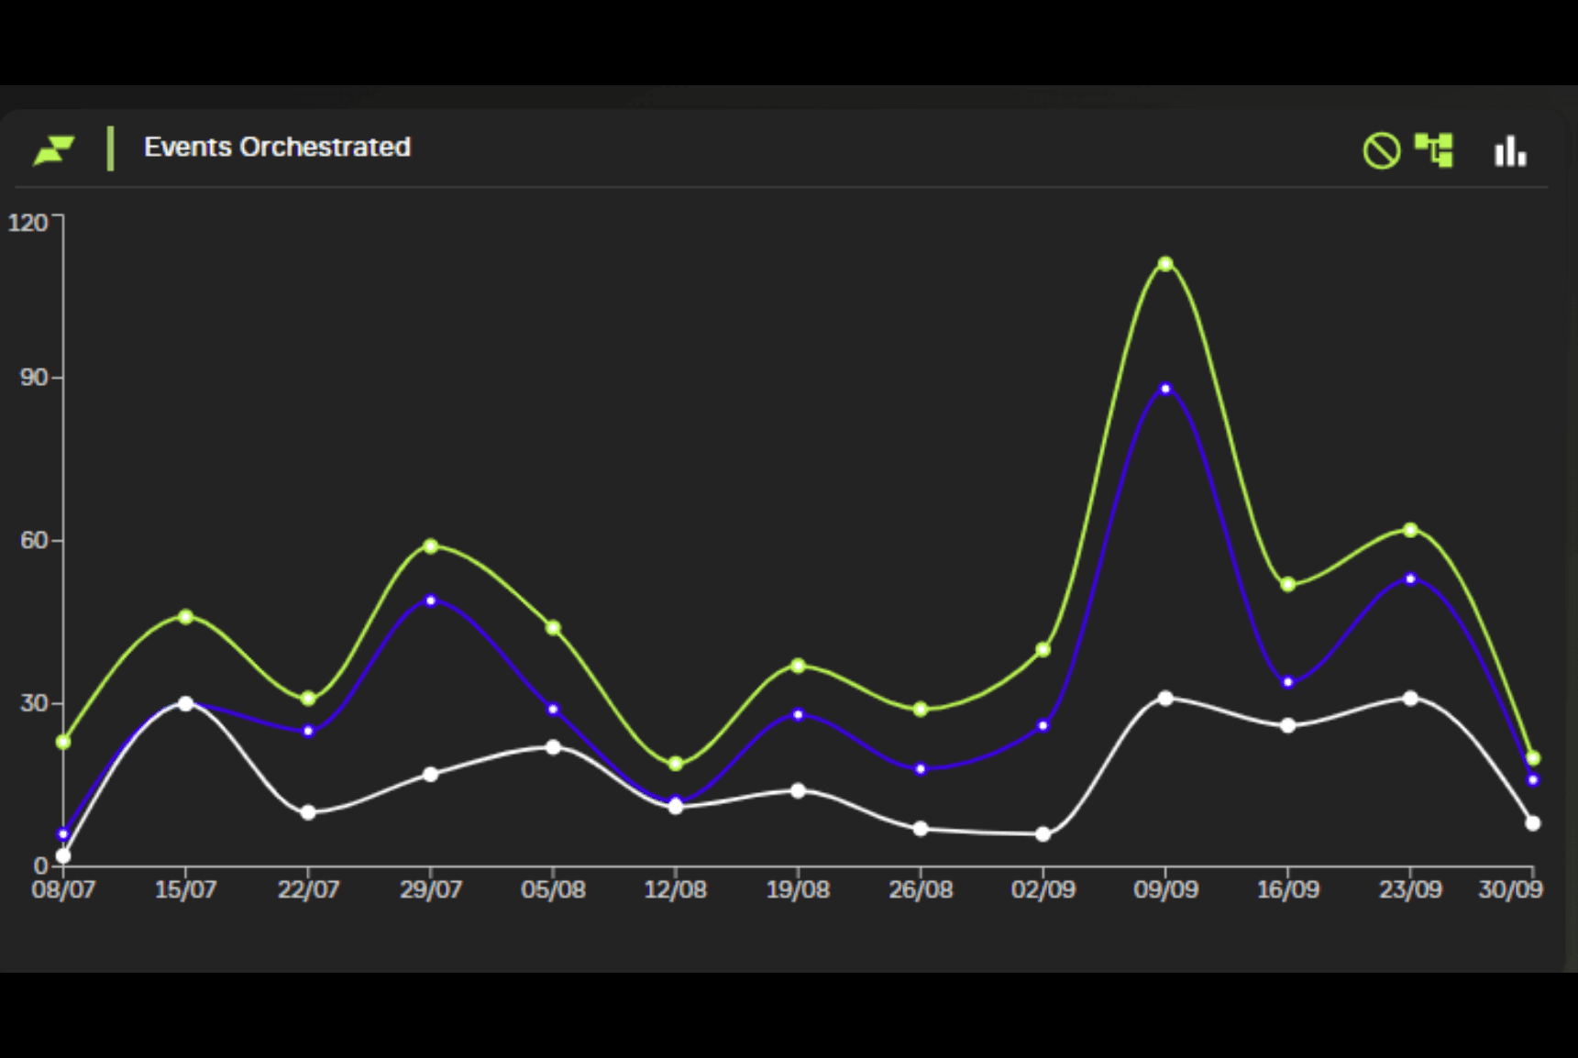Click the 09/09 date axis label

[x=1165, y=889]
